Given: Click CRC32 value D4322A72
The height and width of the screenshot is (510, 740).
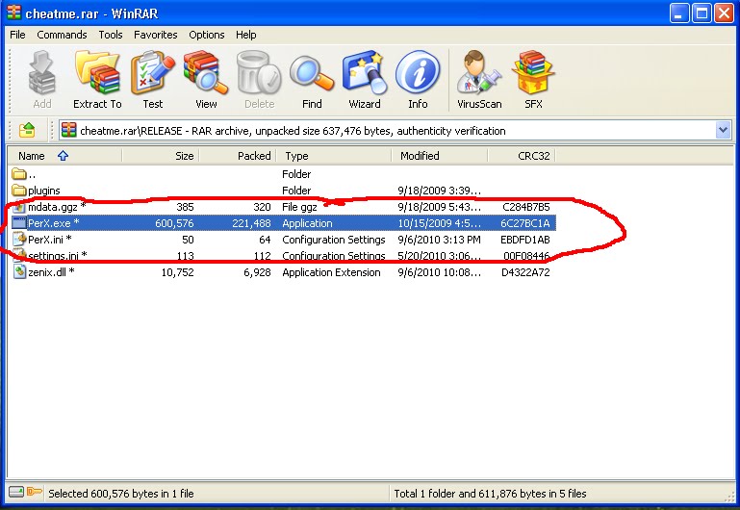Looking at the screenshot, I should point(525,272).
